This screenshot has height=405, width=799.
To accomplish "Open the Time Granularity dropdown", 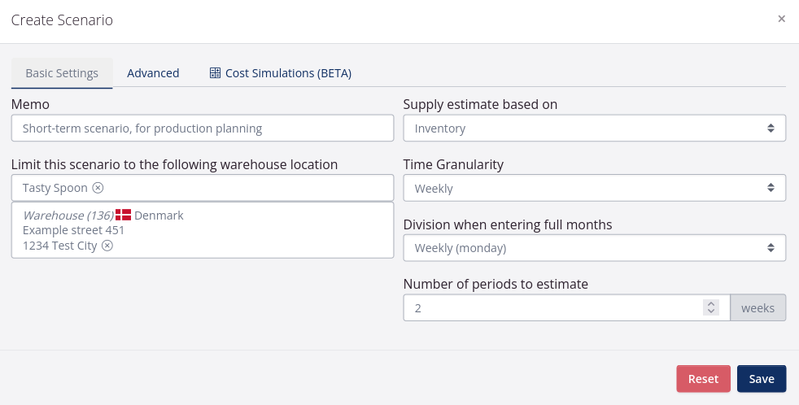I will click(x=594, y=188).
